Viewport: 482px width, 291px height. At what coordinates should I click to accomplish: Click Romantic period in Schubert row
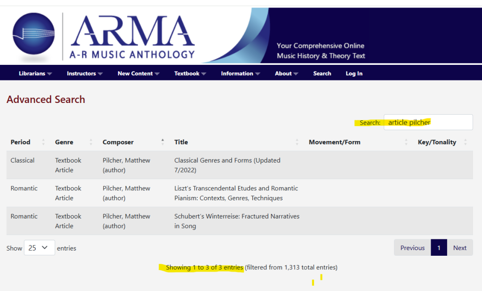[x=24, y=216]
